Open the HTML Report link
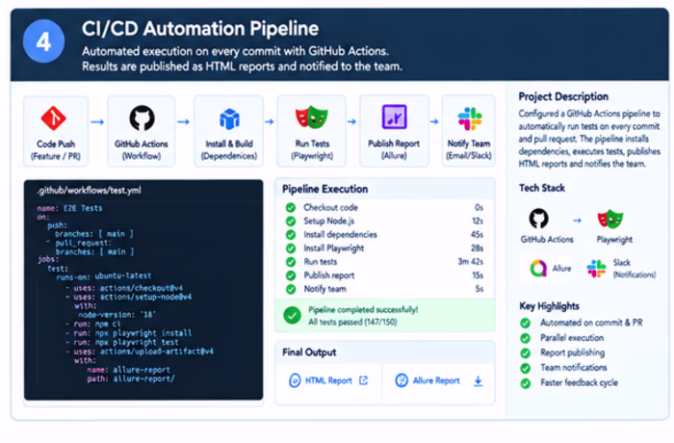The width and height of the screenshot is (674, 443). pos(328,380)
